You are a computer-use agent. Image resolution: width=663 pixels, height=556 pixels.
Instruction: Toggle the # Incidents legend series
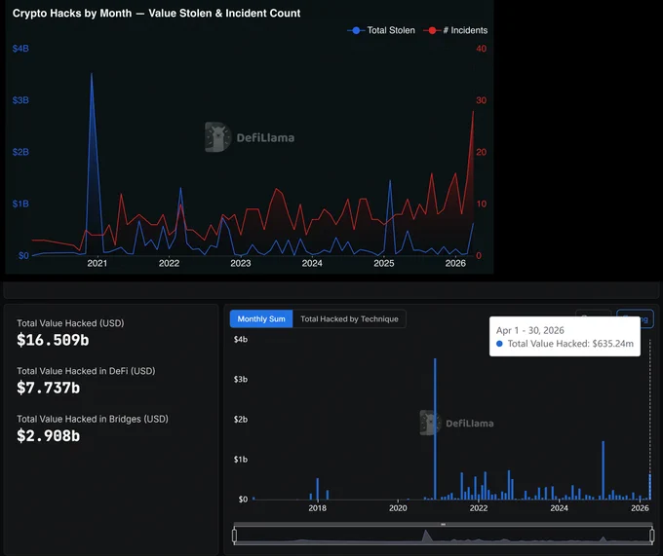tap(455, 30)
